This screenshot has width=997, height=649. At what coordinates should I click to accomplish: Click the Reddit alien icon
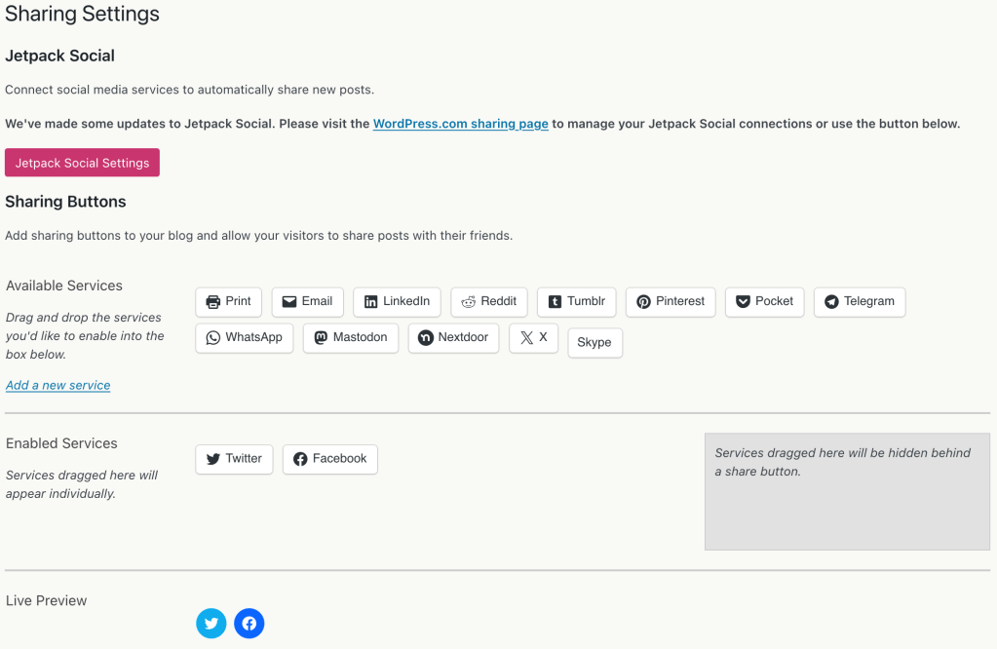tap(469, 302)
